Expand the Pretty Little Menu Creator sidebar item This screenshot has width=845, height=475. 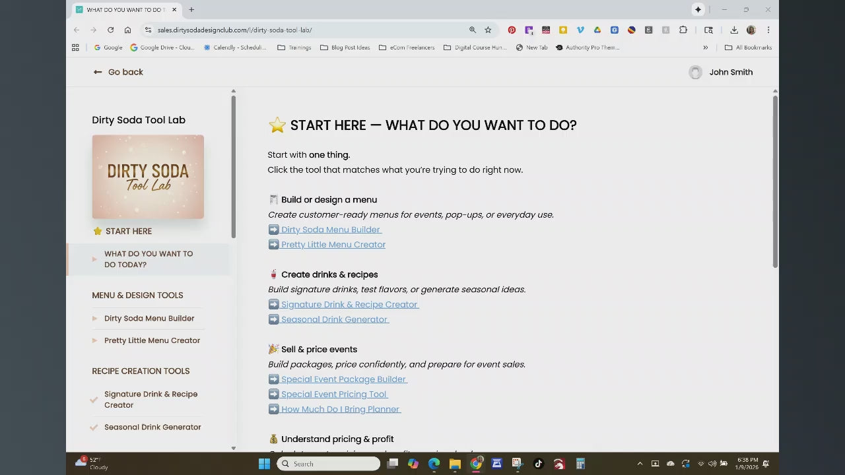94,340
